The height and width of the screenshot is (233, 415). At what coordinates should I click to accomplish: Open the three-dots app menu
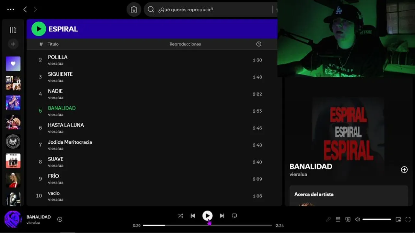(11, 9)
